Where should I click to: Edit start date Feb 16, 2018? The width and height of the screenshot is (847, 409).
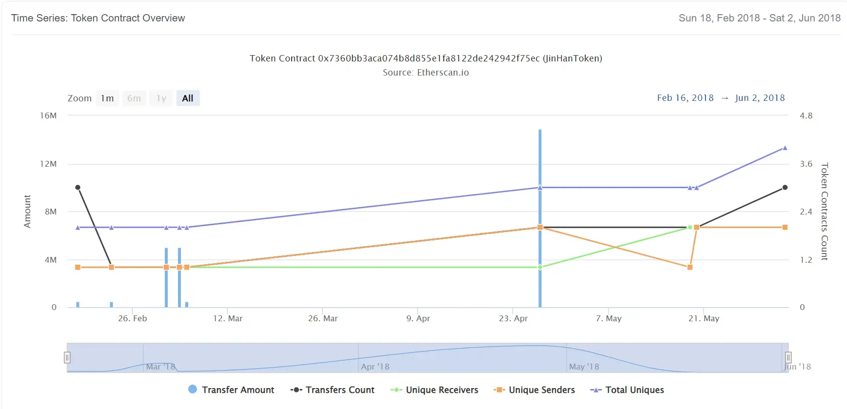685,98
